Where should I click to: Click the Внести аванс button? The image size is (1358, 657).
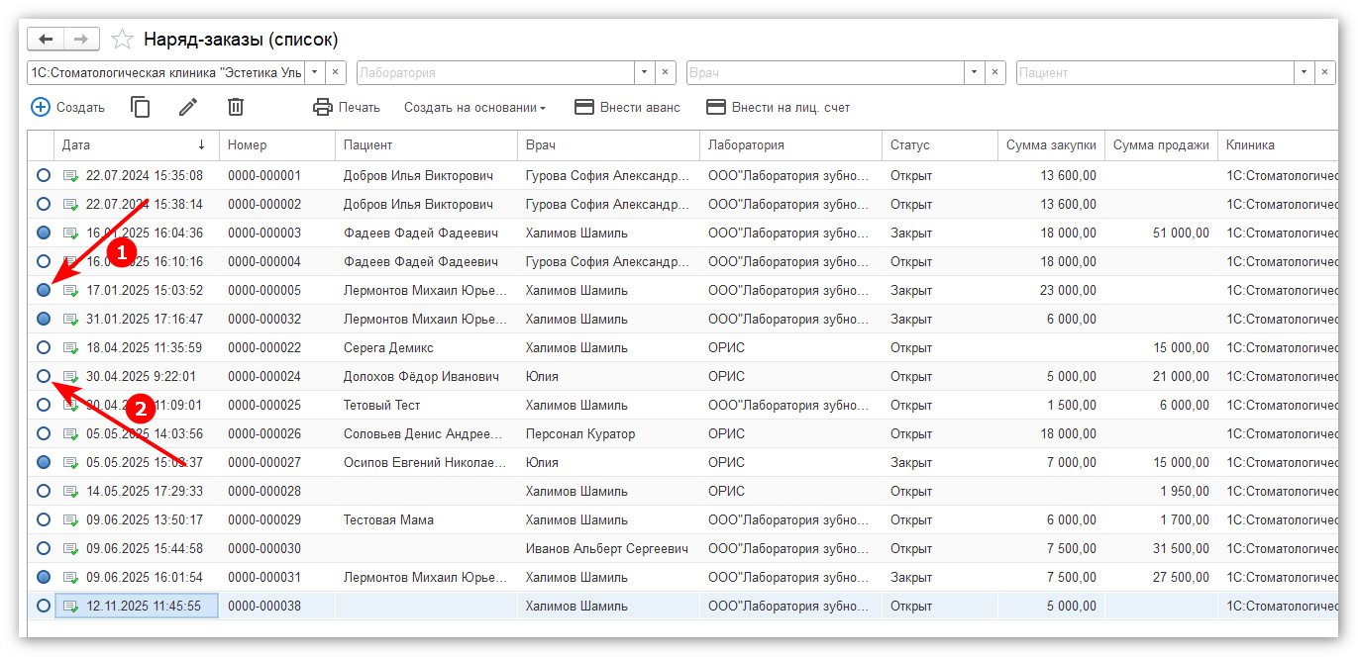pos(627,107)
